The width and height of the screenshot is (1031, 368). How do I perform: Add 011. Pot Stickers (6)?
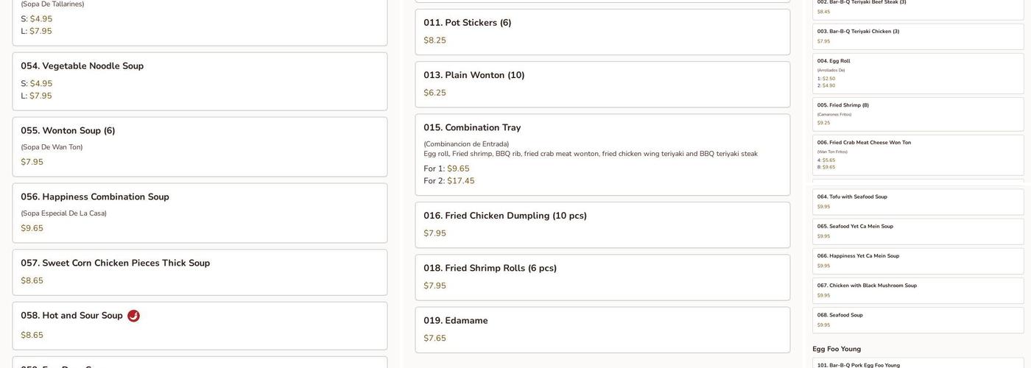(602, 32)
